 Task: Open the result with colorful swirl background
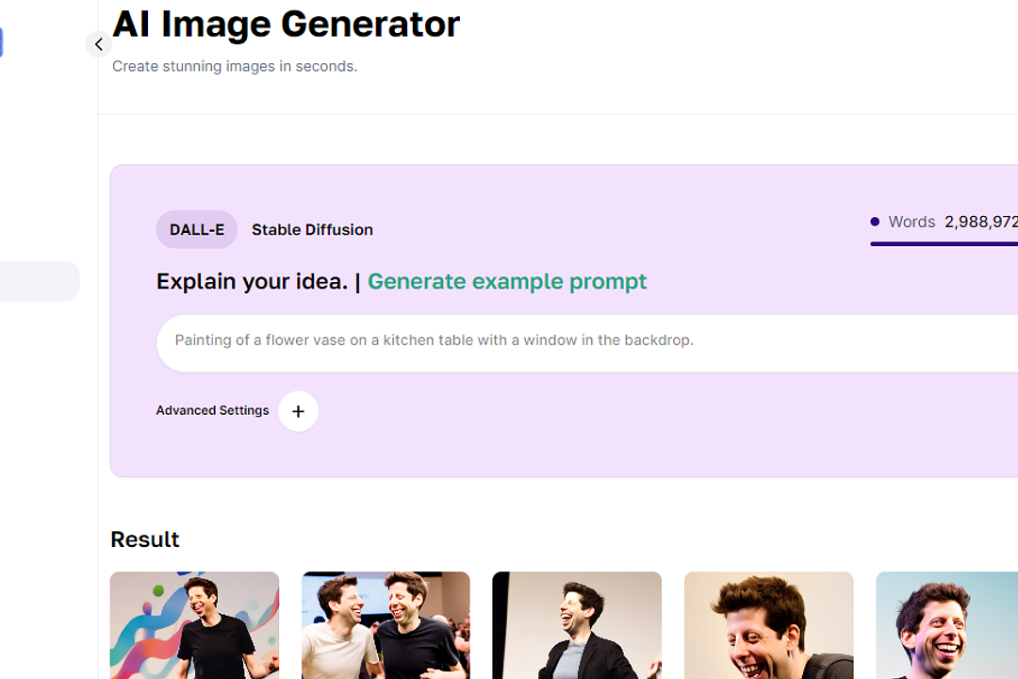point(195,625)
